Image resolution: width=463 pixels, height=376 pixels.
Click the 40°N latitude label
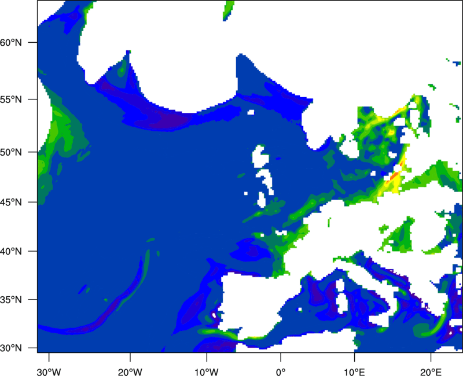11,252
